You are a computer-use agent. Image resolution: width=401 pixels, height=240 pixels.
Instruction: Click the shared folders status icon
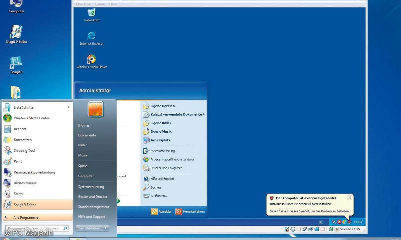316,229
